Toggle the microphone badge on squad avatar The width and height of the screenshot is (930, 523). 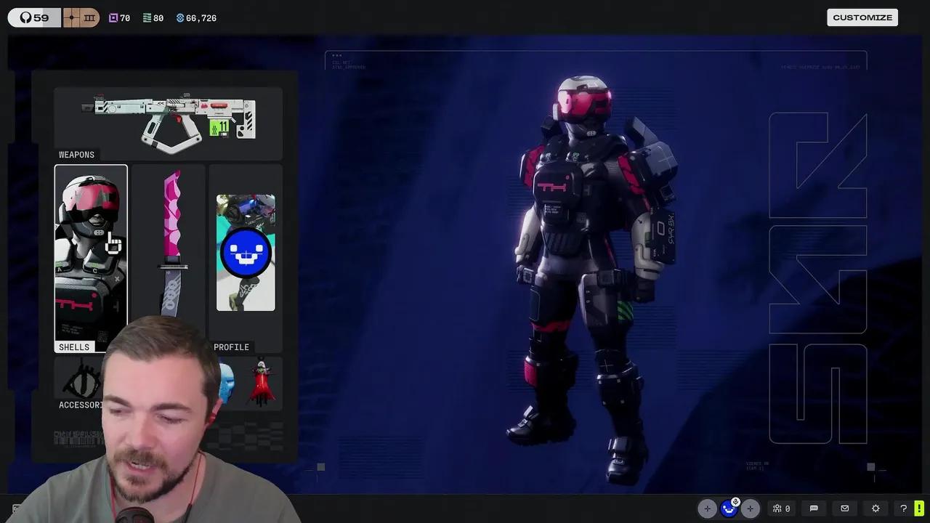735,502
